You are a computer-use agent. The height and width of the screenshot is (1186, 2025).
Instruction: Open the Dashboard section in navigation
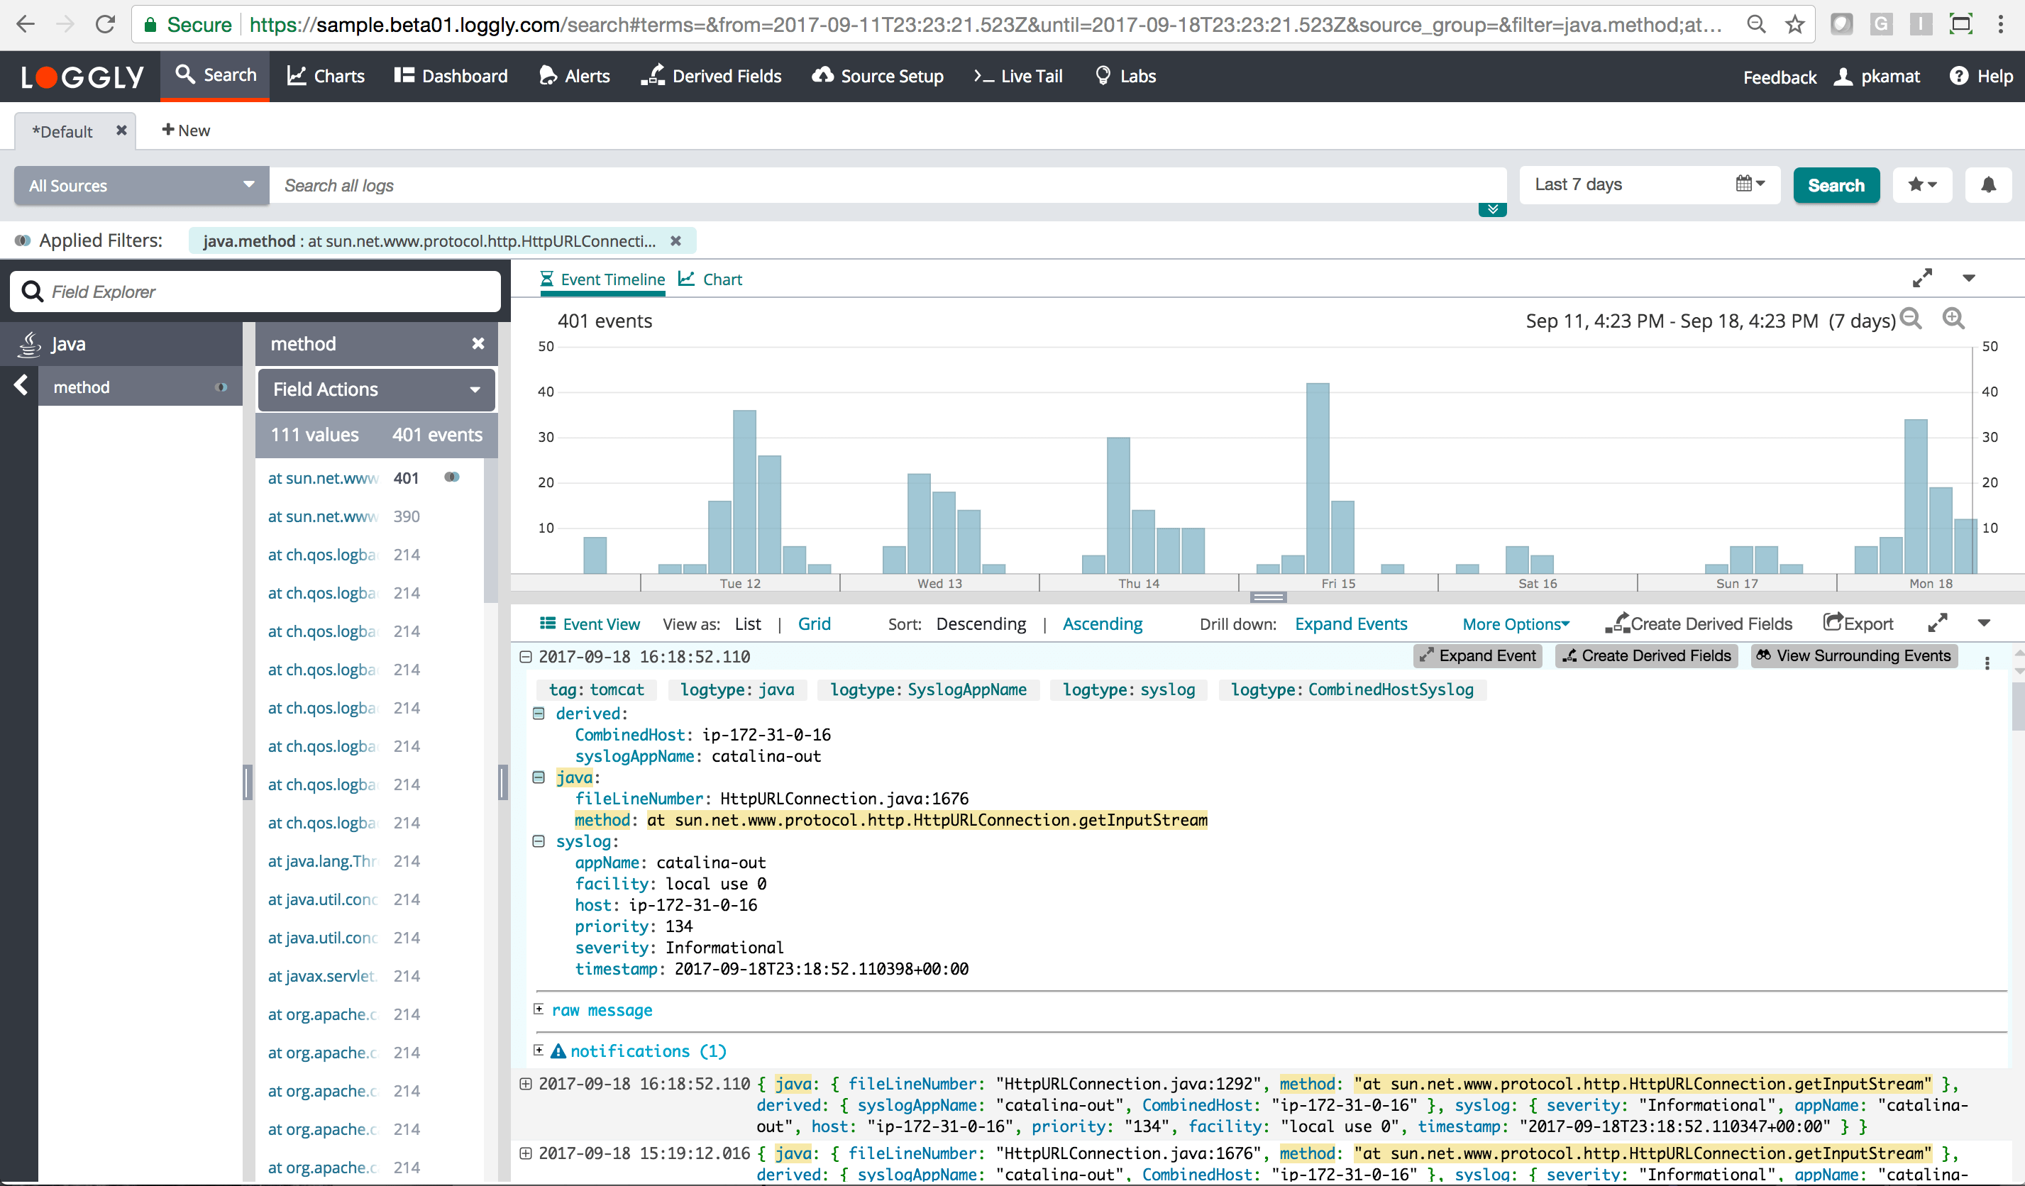click(x=450, y=75)
